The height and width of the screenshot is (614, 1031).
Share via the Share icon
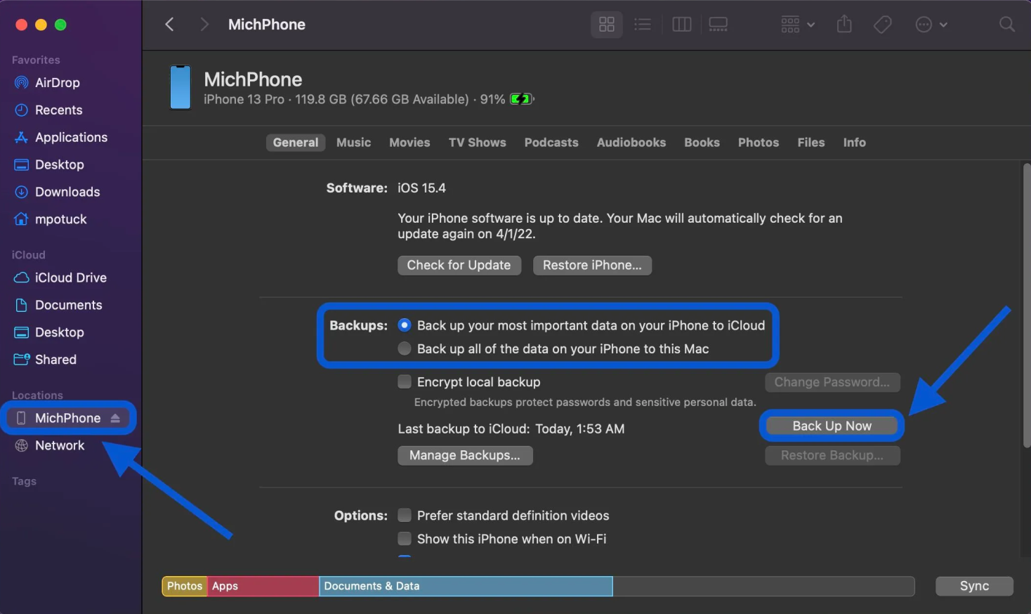coord(844,24)
